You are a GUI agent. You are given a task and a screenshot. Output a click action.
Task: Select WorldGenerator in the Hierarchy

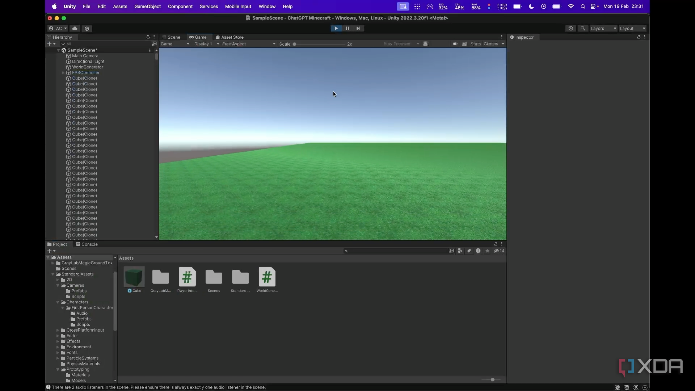tap(87, 67)
